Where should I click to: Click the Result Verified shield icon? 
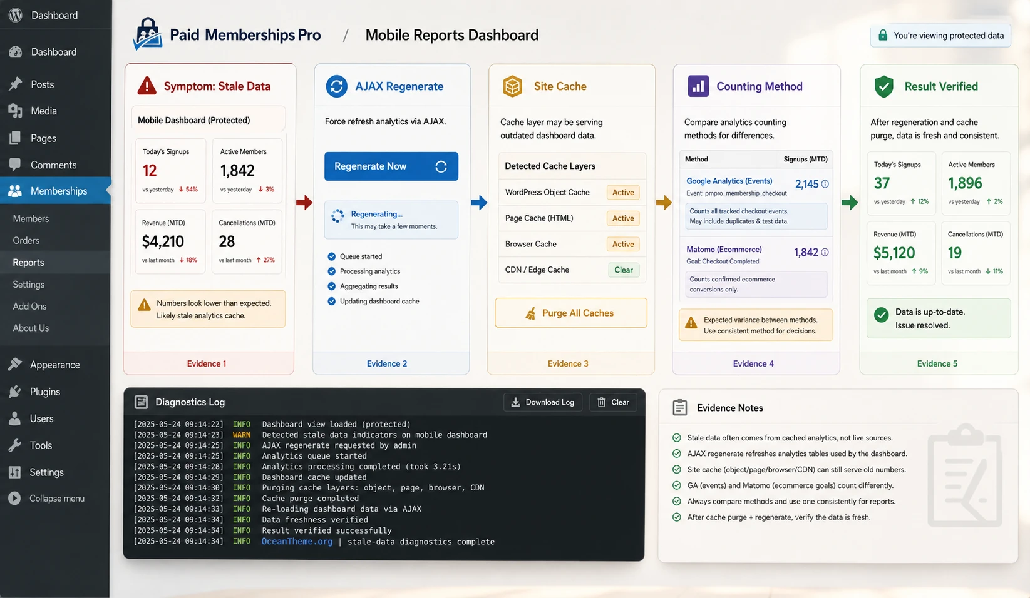pyautogui.click(x=883, y=86)
